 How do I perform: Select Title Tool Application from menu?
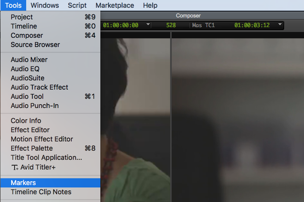tap(46, 157)
